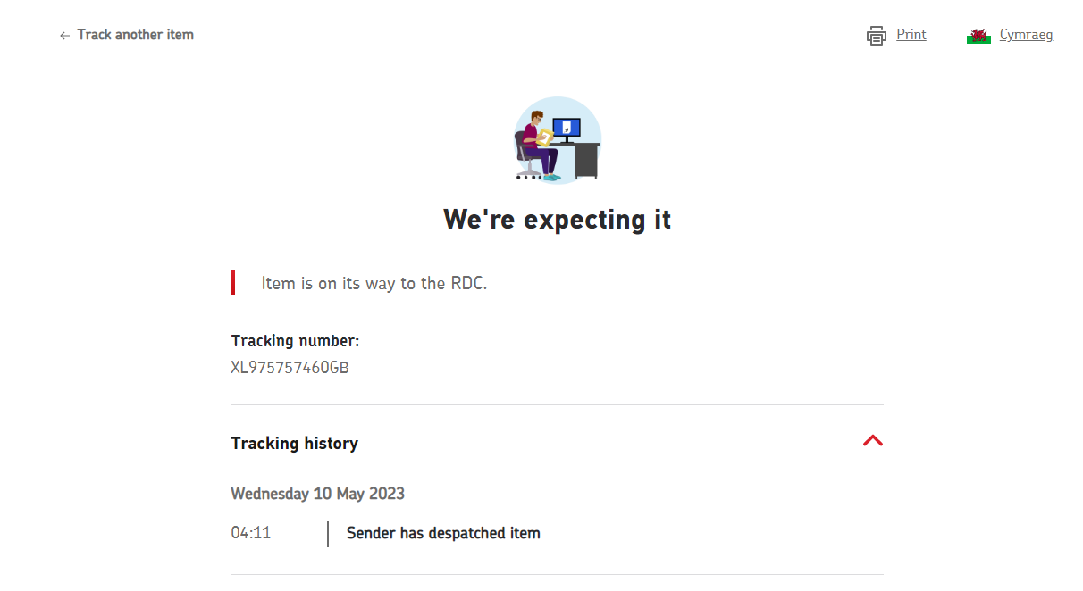This screenshot has height=591, width=1083.
Task: Click the 'Item is on its way to the RDC' message
Action: click(x=374, y=283)
